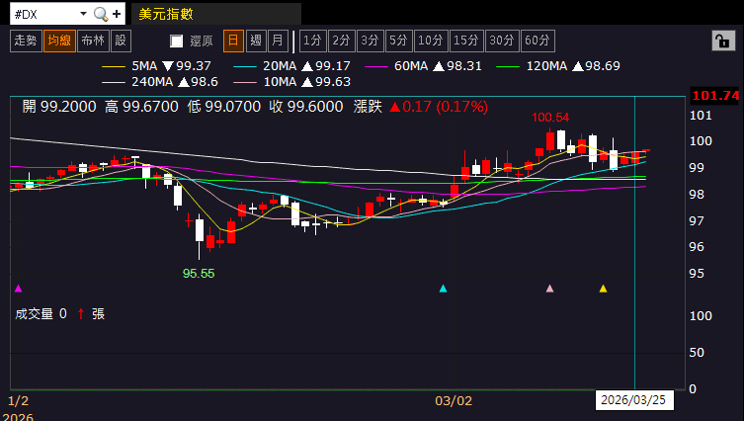The image size is (744, 421).
Task: Select the 均線 moving average tab
Action: [x=60, y=41]
